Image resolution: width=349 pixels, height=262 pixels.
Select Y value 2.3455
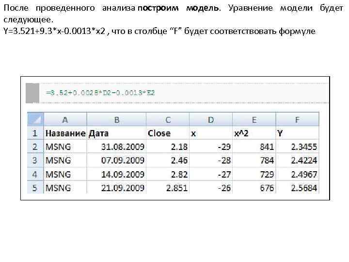click(x=297, y=147)
